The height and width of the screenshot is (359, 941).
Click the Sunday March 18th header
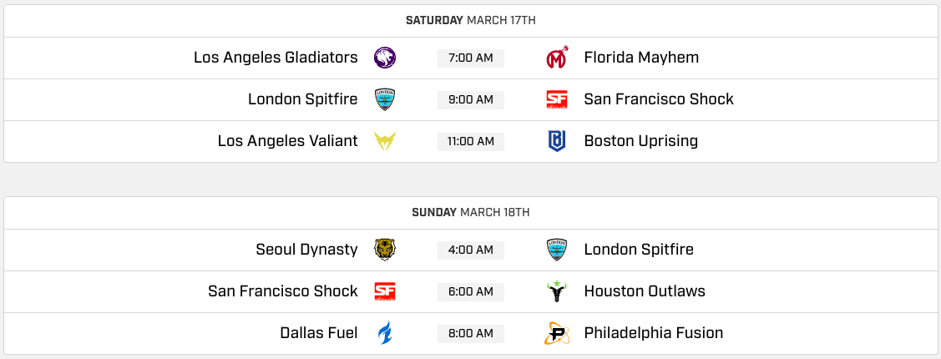click(471, 213)
